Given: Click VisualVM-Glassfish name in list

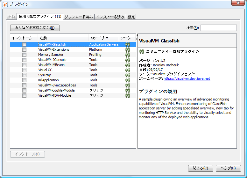Looking at the screenshot, I should click(52, 45).
